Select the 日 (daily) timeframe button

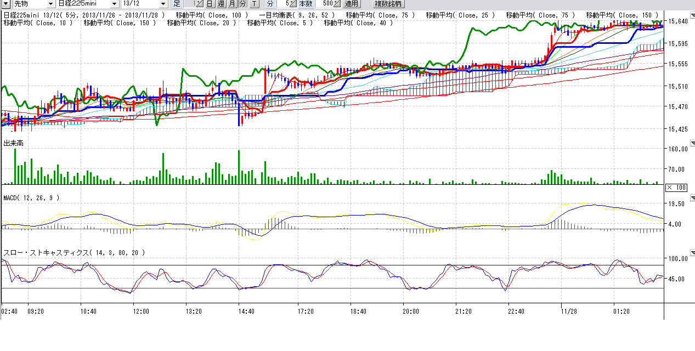[209, 4]
